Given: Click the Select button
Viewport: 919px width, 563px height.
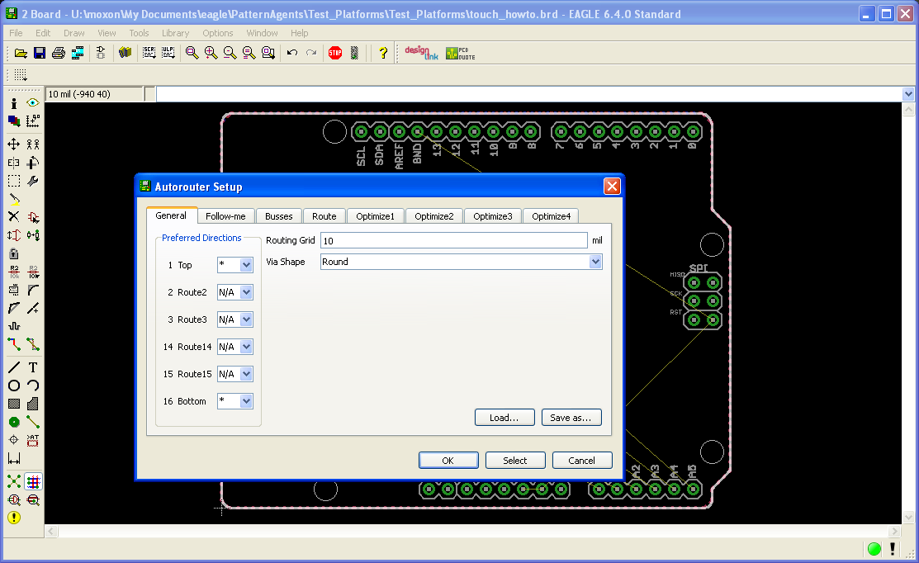Looking at the screenshot, I should tap(515, 461).
